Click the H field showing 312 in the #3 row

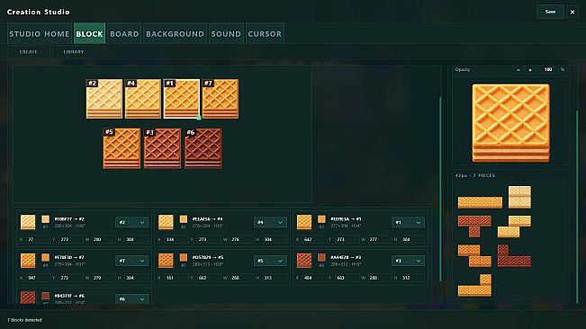[412, 278]
